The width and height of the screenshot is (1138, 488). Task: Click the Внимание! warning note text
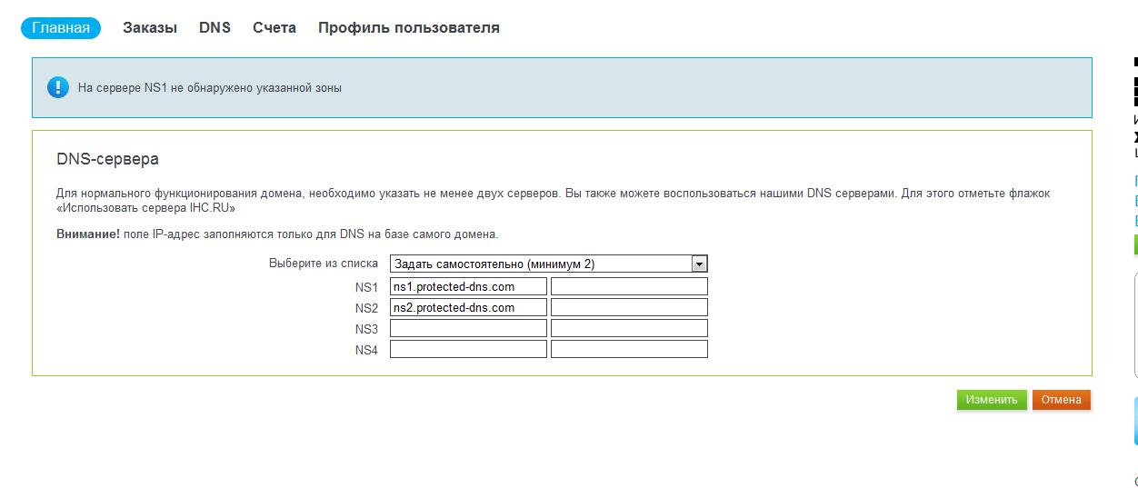click(x=277, y=234)
